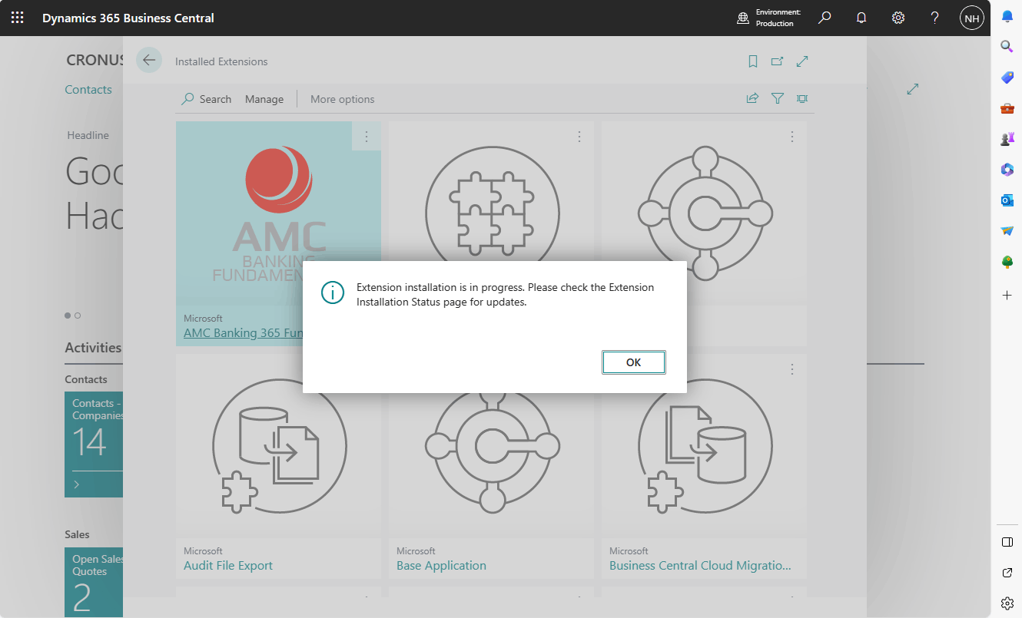Open the Base Application extension

point(441,566)
